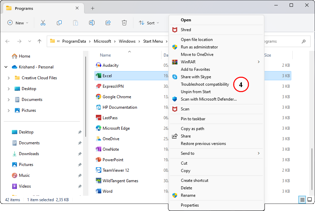Click the WinRAR icon in context menu
Image resolution: width=315 pixels, height=211 pixels.
pyautogui.click(x=175, y=62)
